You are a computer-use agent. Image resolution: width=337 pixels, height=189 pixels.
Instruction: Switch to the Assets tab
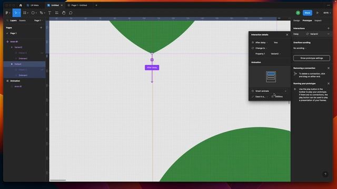coord(22,20)
